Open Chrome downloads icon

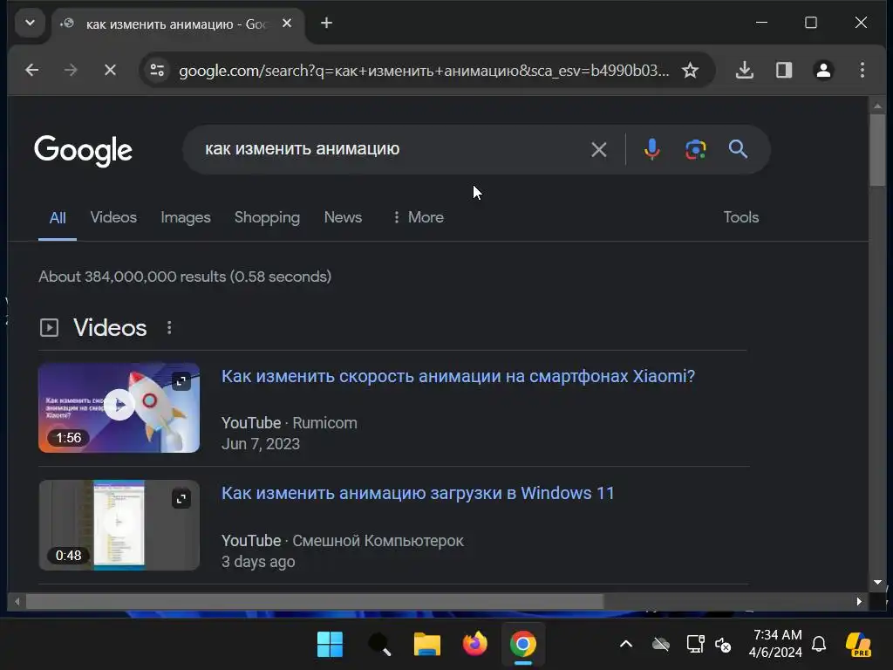pyautogui.click(x=745, y=70)
